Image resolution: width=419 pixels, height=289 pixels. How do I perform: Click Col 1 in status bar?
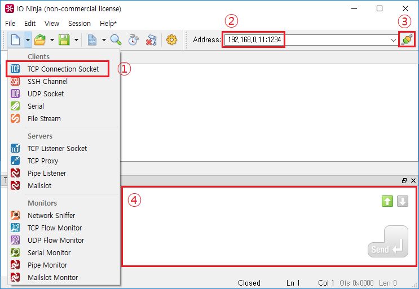(x=326, y=283)
